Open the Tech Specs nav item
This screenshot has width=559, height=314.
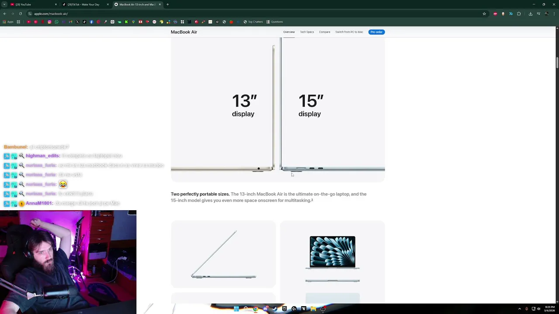(x=307, y=32)
